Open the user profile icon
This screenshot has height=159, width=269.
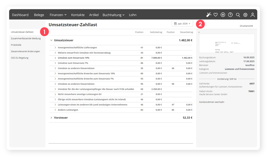pos(253,15)
